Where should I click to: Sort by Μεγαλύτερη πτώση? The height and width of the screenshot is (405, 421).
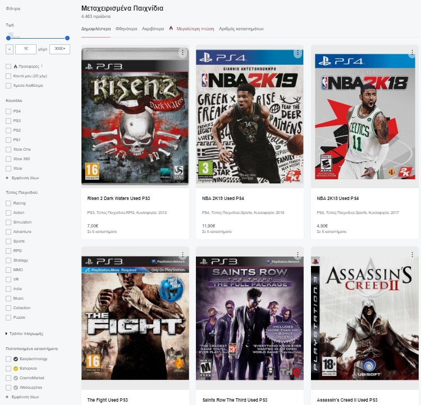(195, 29)
